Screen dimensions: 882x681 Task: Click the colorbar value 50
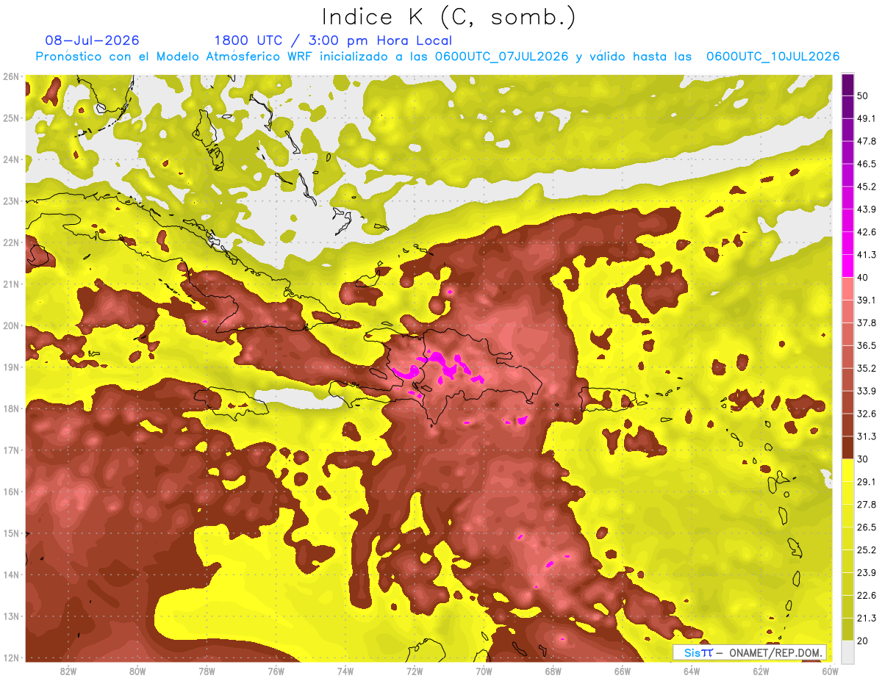pos(864,96)
